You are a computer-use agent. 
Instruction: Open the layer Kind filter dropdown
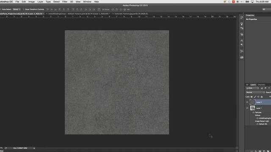click(x=252, y=88)
